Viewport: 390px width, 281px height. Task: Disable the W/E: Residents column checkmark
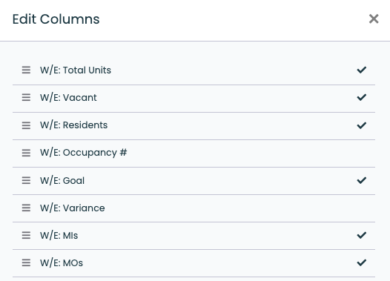(x=361, y=125)
